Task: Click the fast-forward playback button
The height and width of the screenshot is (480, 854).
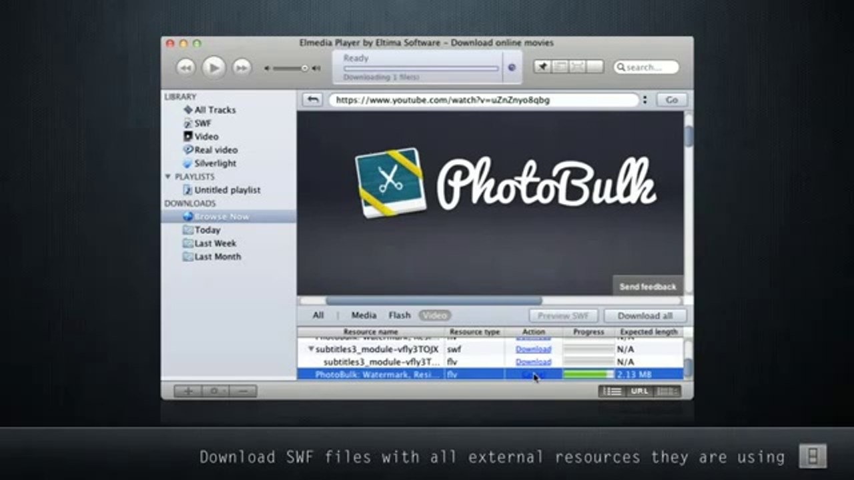Action: pos(242,67)
